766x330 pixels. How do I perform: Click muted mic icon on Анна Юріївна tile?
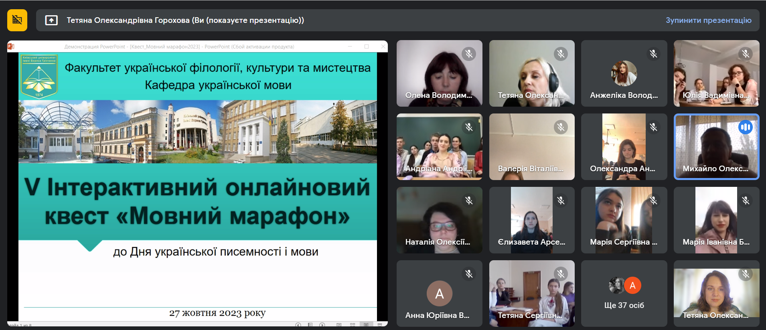pos(468,274)
